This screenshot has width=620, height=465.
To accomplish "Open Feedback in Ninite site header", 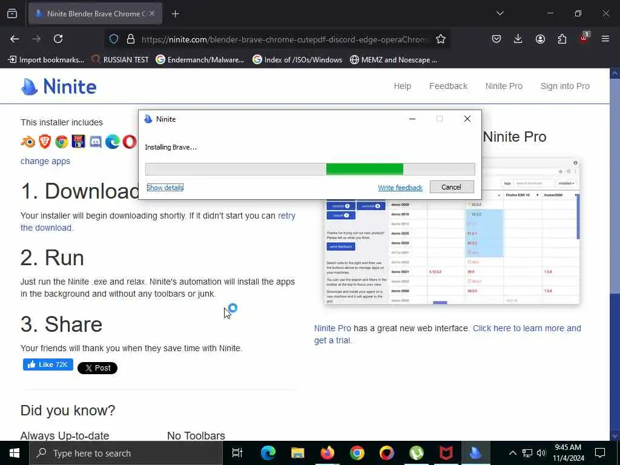I will 449,86.
